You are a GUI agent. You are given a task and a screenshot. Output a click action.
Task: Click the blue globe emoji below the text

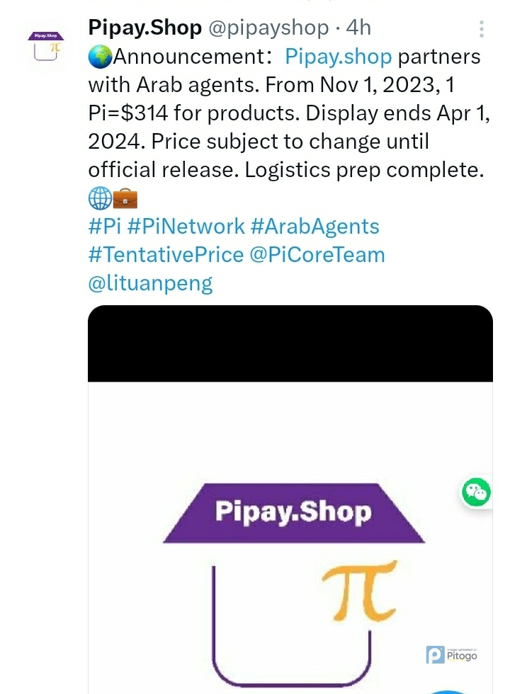[100, 199]
